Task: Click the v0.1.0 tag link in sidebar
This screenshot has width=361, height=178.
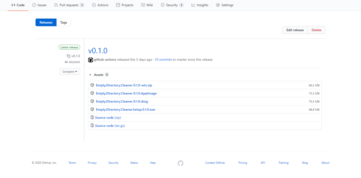Action: [x=76, y=56]
